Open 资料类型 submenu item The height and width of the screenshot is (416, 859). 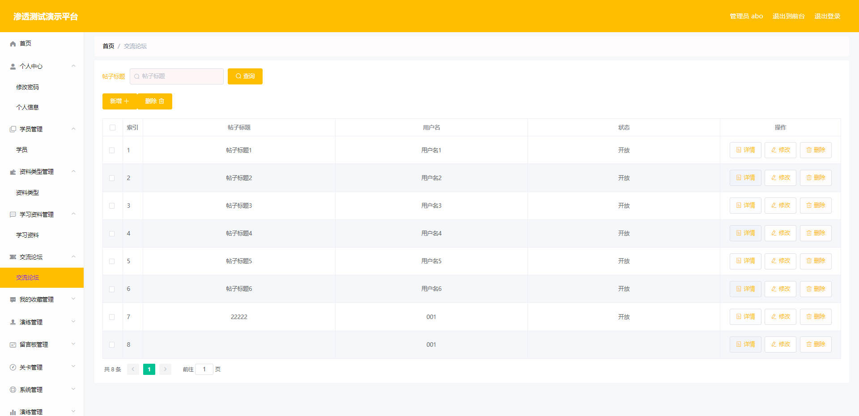click(x=28, y=193)
